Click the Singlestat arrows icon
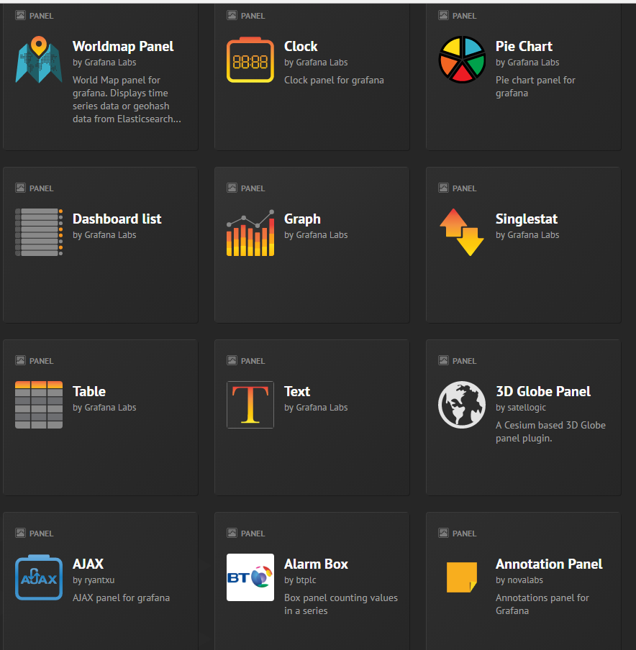Image resolution: width=636 pixels, height=650 pixels. click(462, 232)
